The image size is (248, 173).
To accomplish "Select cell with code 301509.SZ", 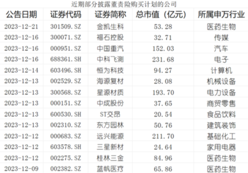I will [x=65, y=27].
